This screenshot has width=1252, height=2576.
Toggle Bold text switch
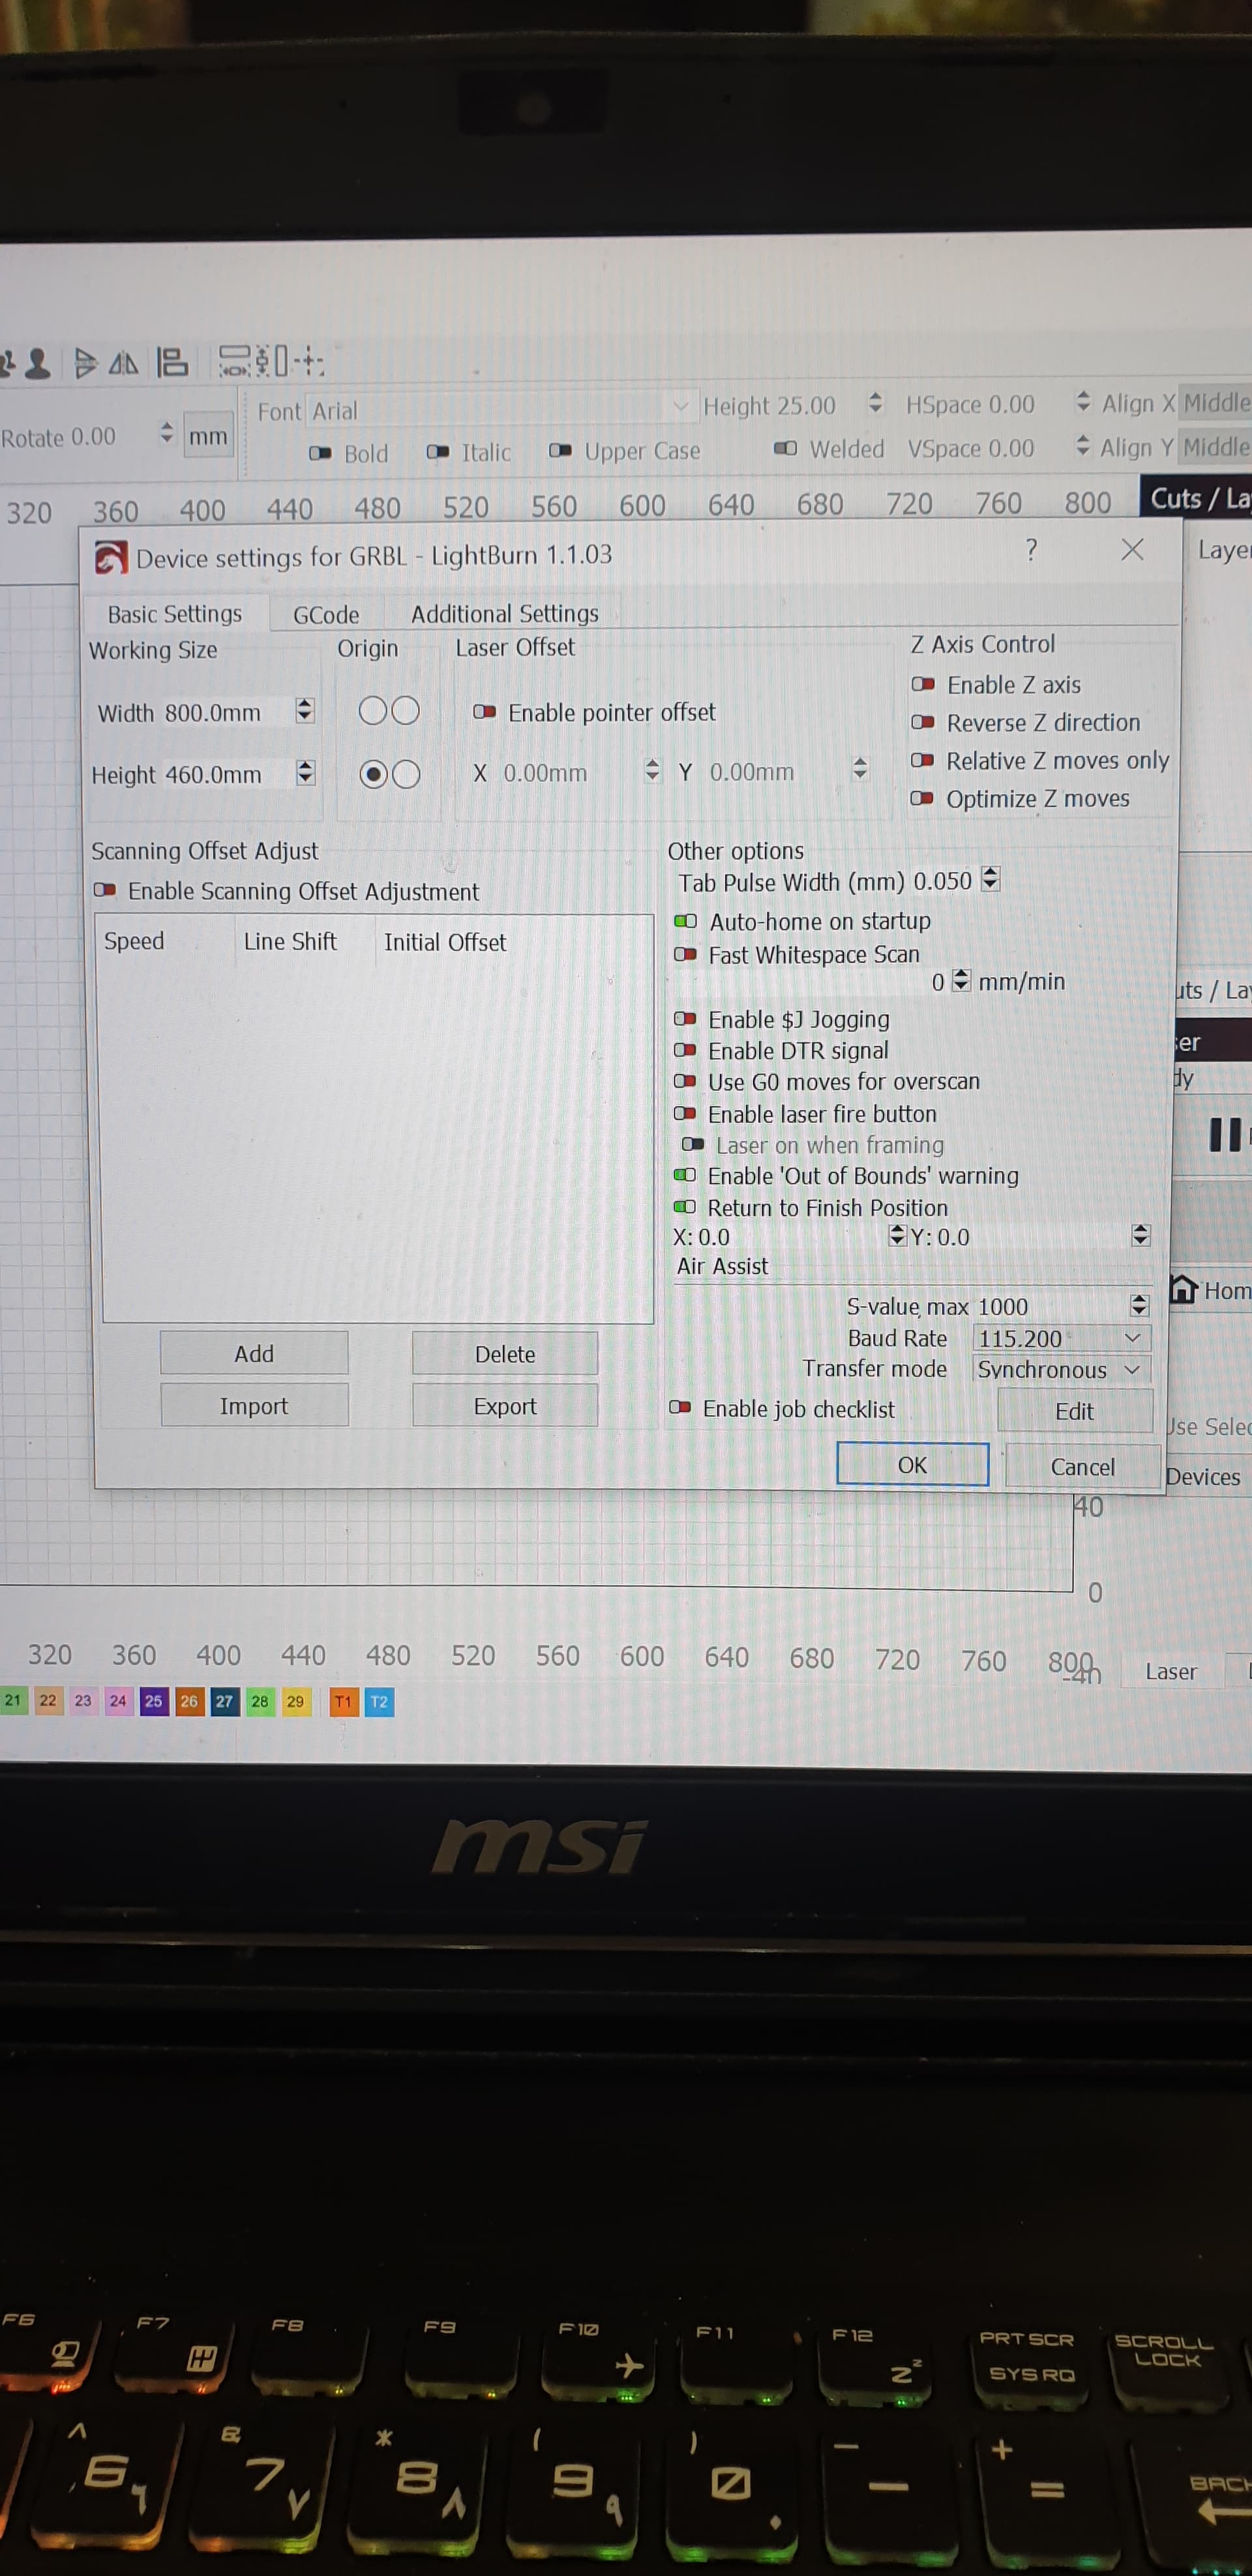coord(320,453)
